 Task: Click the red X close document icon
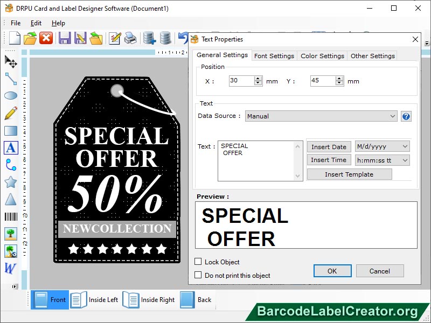coord(46,38)
